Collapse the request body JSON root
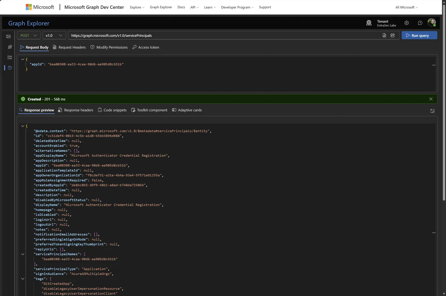 (x=23, y=59)
